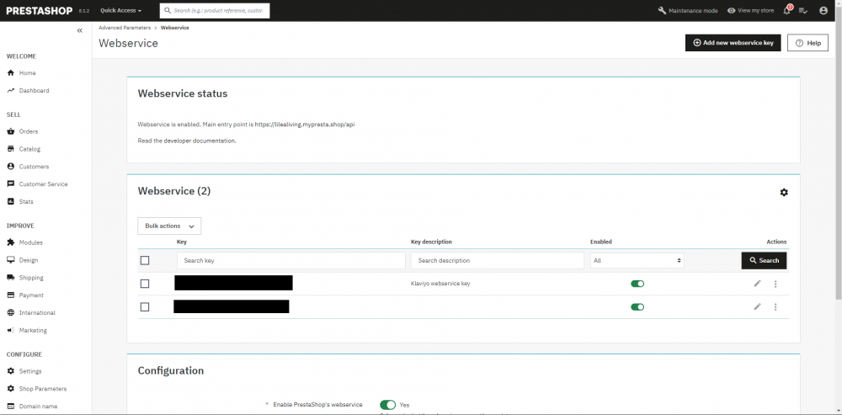Check the second key row checkbox

145,307
